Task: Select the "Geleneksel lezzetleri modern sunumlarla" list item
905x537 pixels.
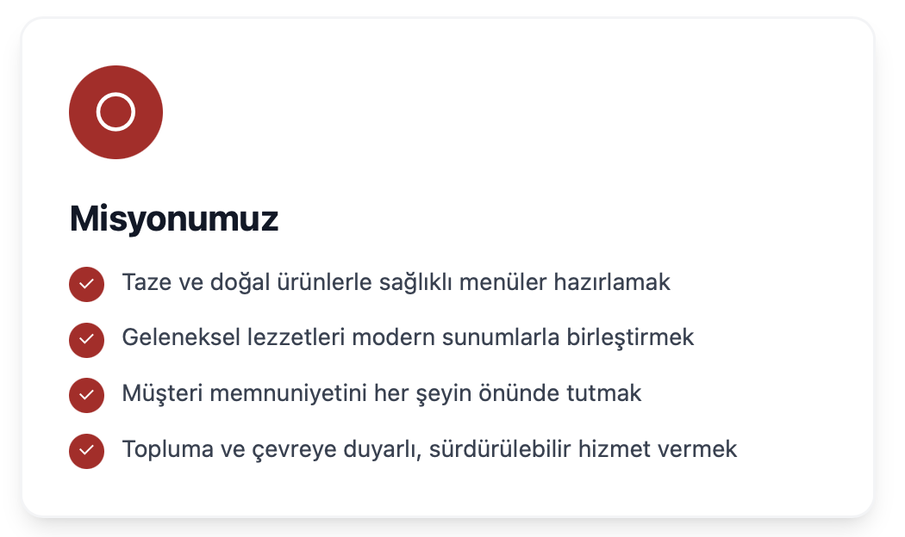Action: tap(408, 337)
